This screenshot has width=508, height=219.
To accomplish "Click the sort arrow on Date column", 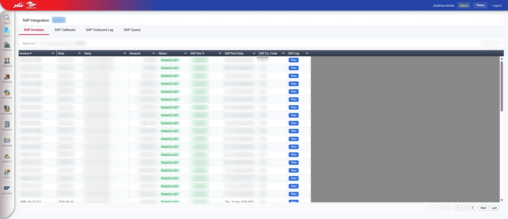I will tap(79, 53).
